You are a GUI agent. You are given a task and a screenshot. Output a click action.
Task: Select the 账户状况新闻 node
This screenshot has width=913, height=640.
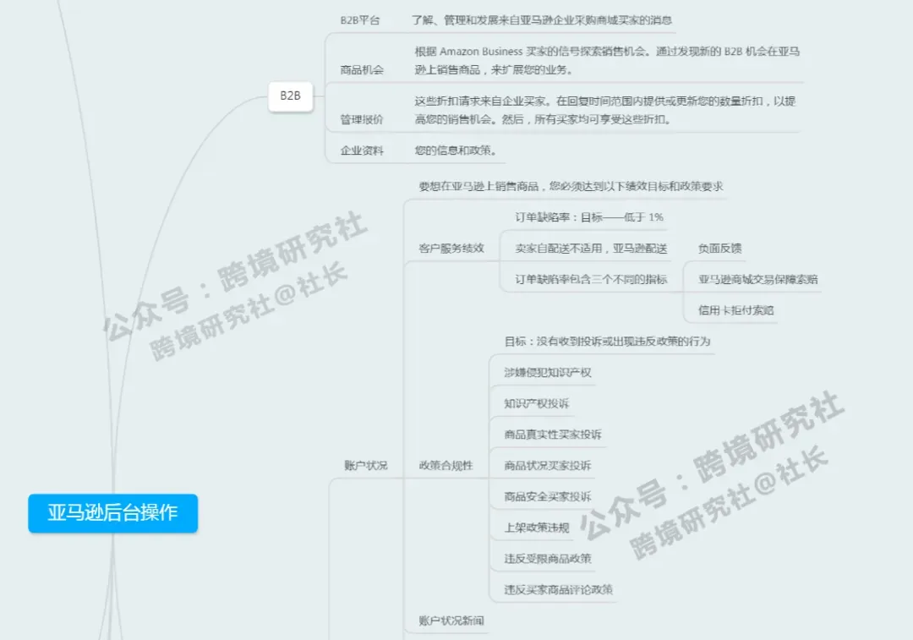(451, 621)
